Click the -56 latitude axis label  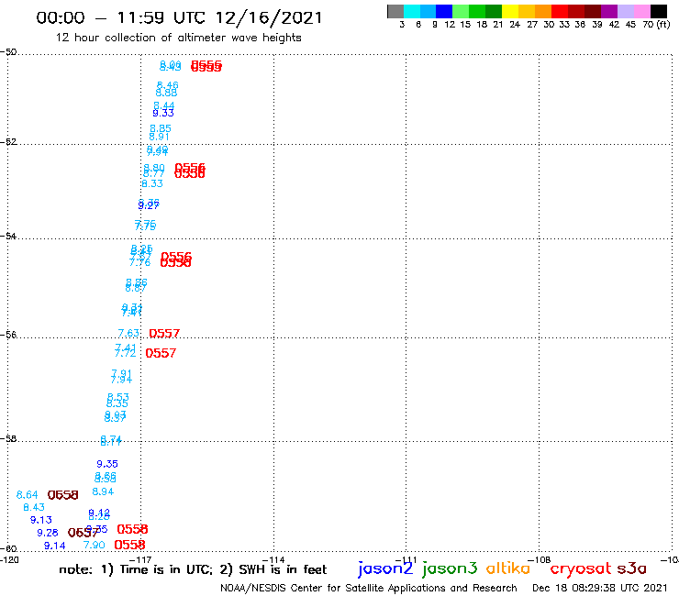click(8, 335)
